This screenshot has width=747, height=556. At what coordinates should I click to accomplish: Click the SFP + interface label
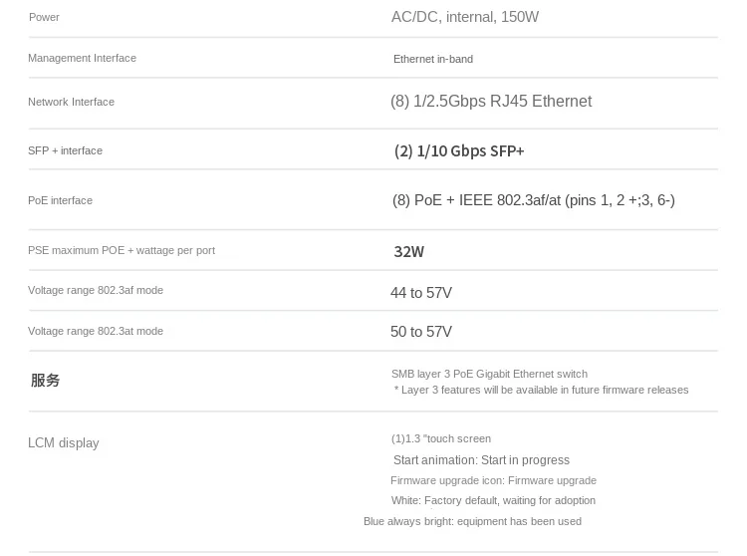(x=65, y=150)
